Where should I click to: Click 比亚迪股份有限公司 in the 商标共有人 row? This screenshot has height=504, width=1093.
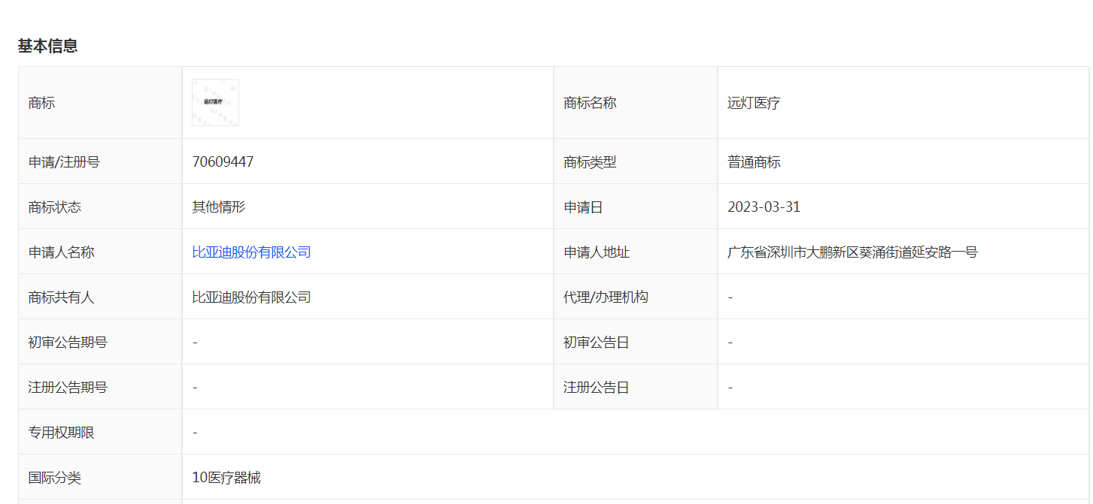251,297
